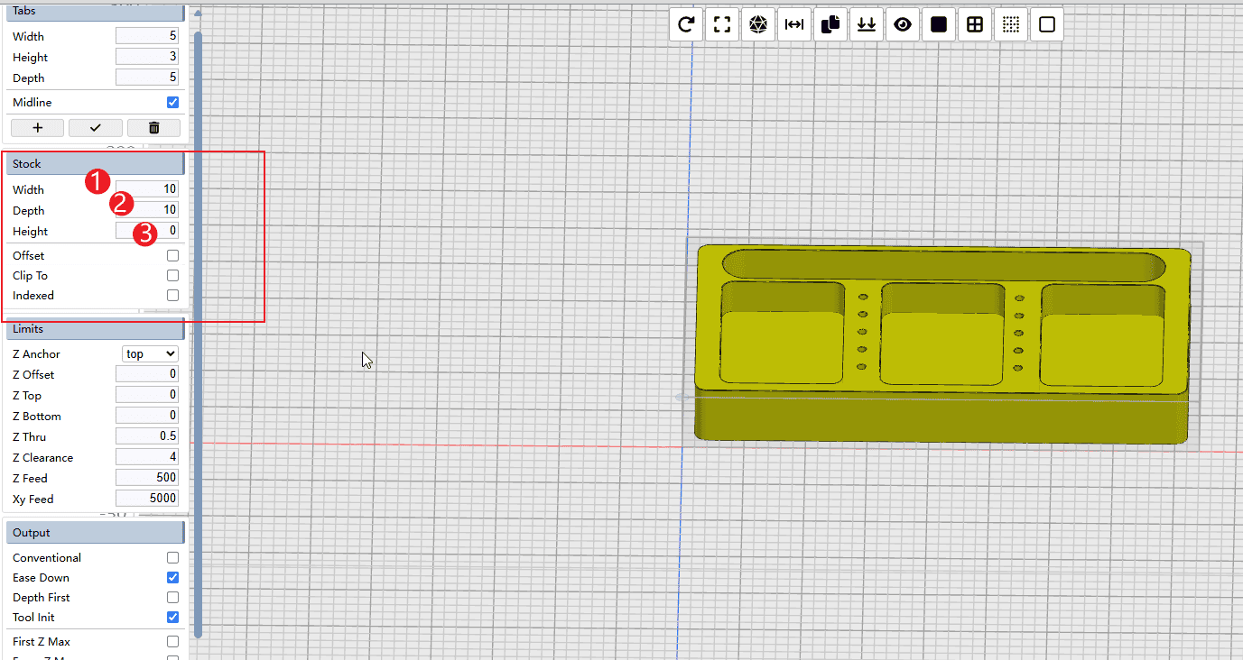
Task: Click the checkmark button under Tabs section
Action: [x=95, y=128]
